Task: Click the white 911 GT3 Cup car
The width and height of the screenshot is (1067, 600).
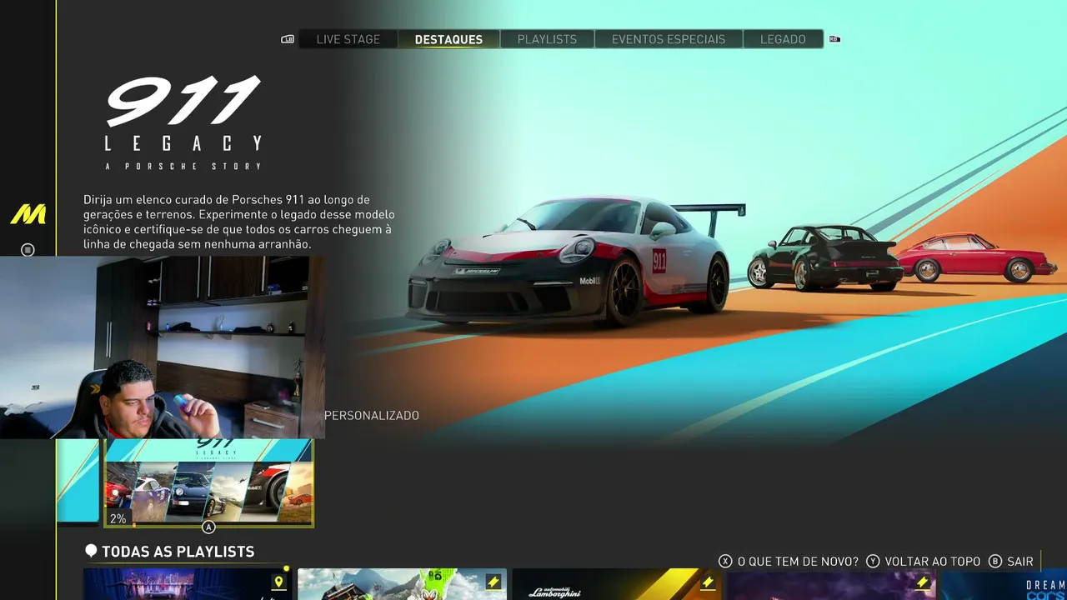Action: tap(567, 261)
